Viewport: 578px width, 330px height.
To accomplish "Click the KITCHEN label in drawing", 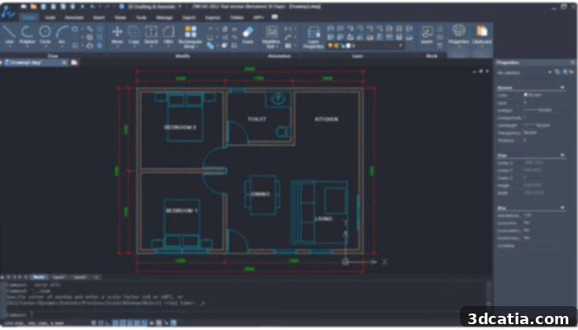I will click(326, 120).
